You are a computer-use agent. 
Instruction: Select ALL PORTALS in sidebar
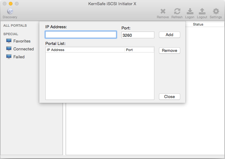15,25
